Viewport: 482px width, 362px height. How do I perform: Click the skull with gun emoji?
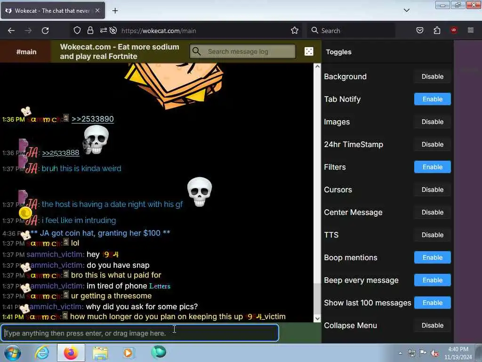click(96, 140)
